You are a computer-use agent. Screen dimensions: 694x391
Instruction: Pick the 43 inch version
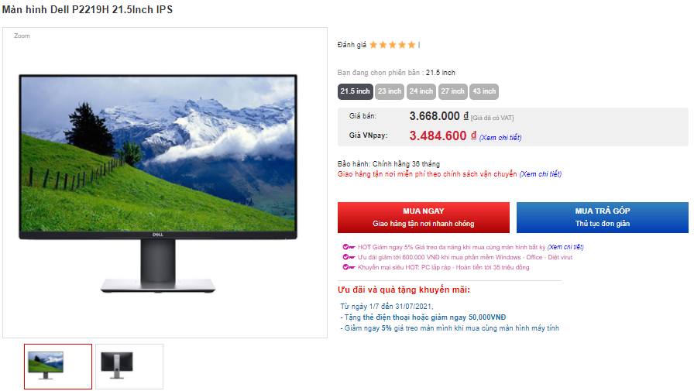[484, 91]
